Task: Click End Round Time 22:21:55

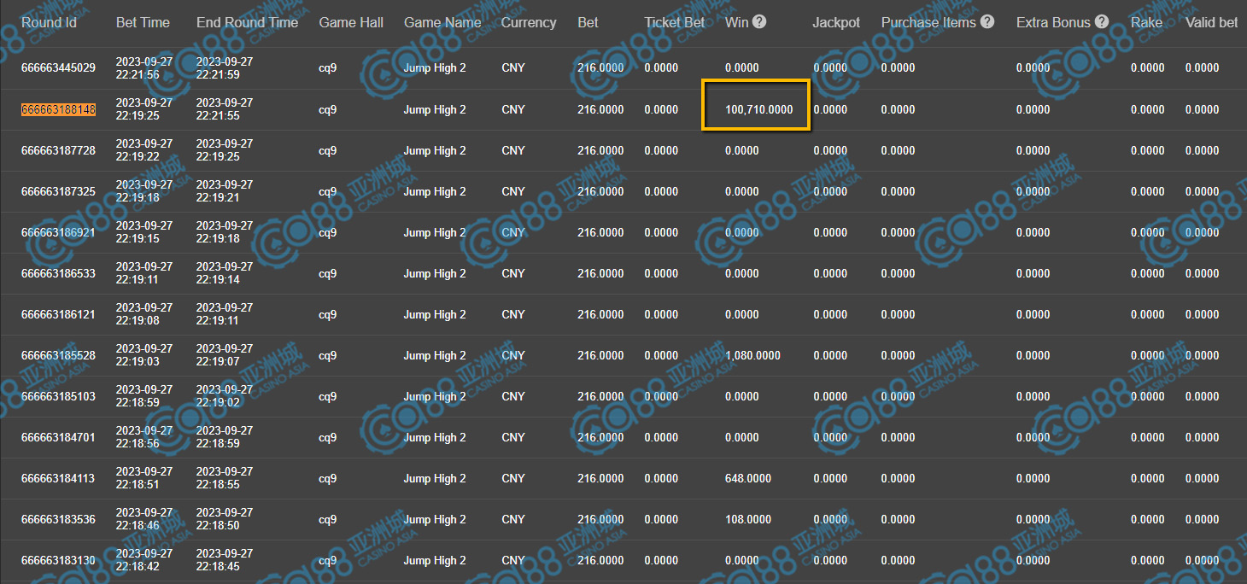Action: [x=225, y=109]
